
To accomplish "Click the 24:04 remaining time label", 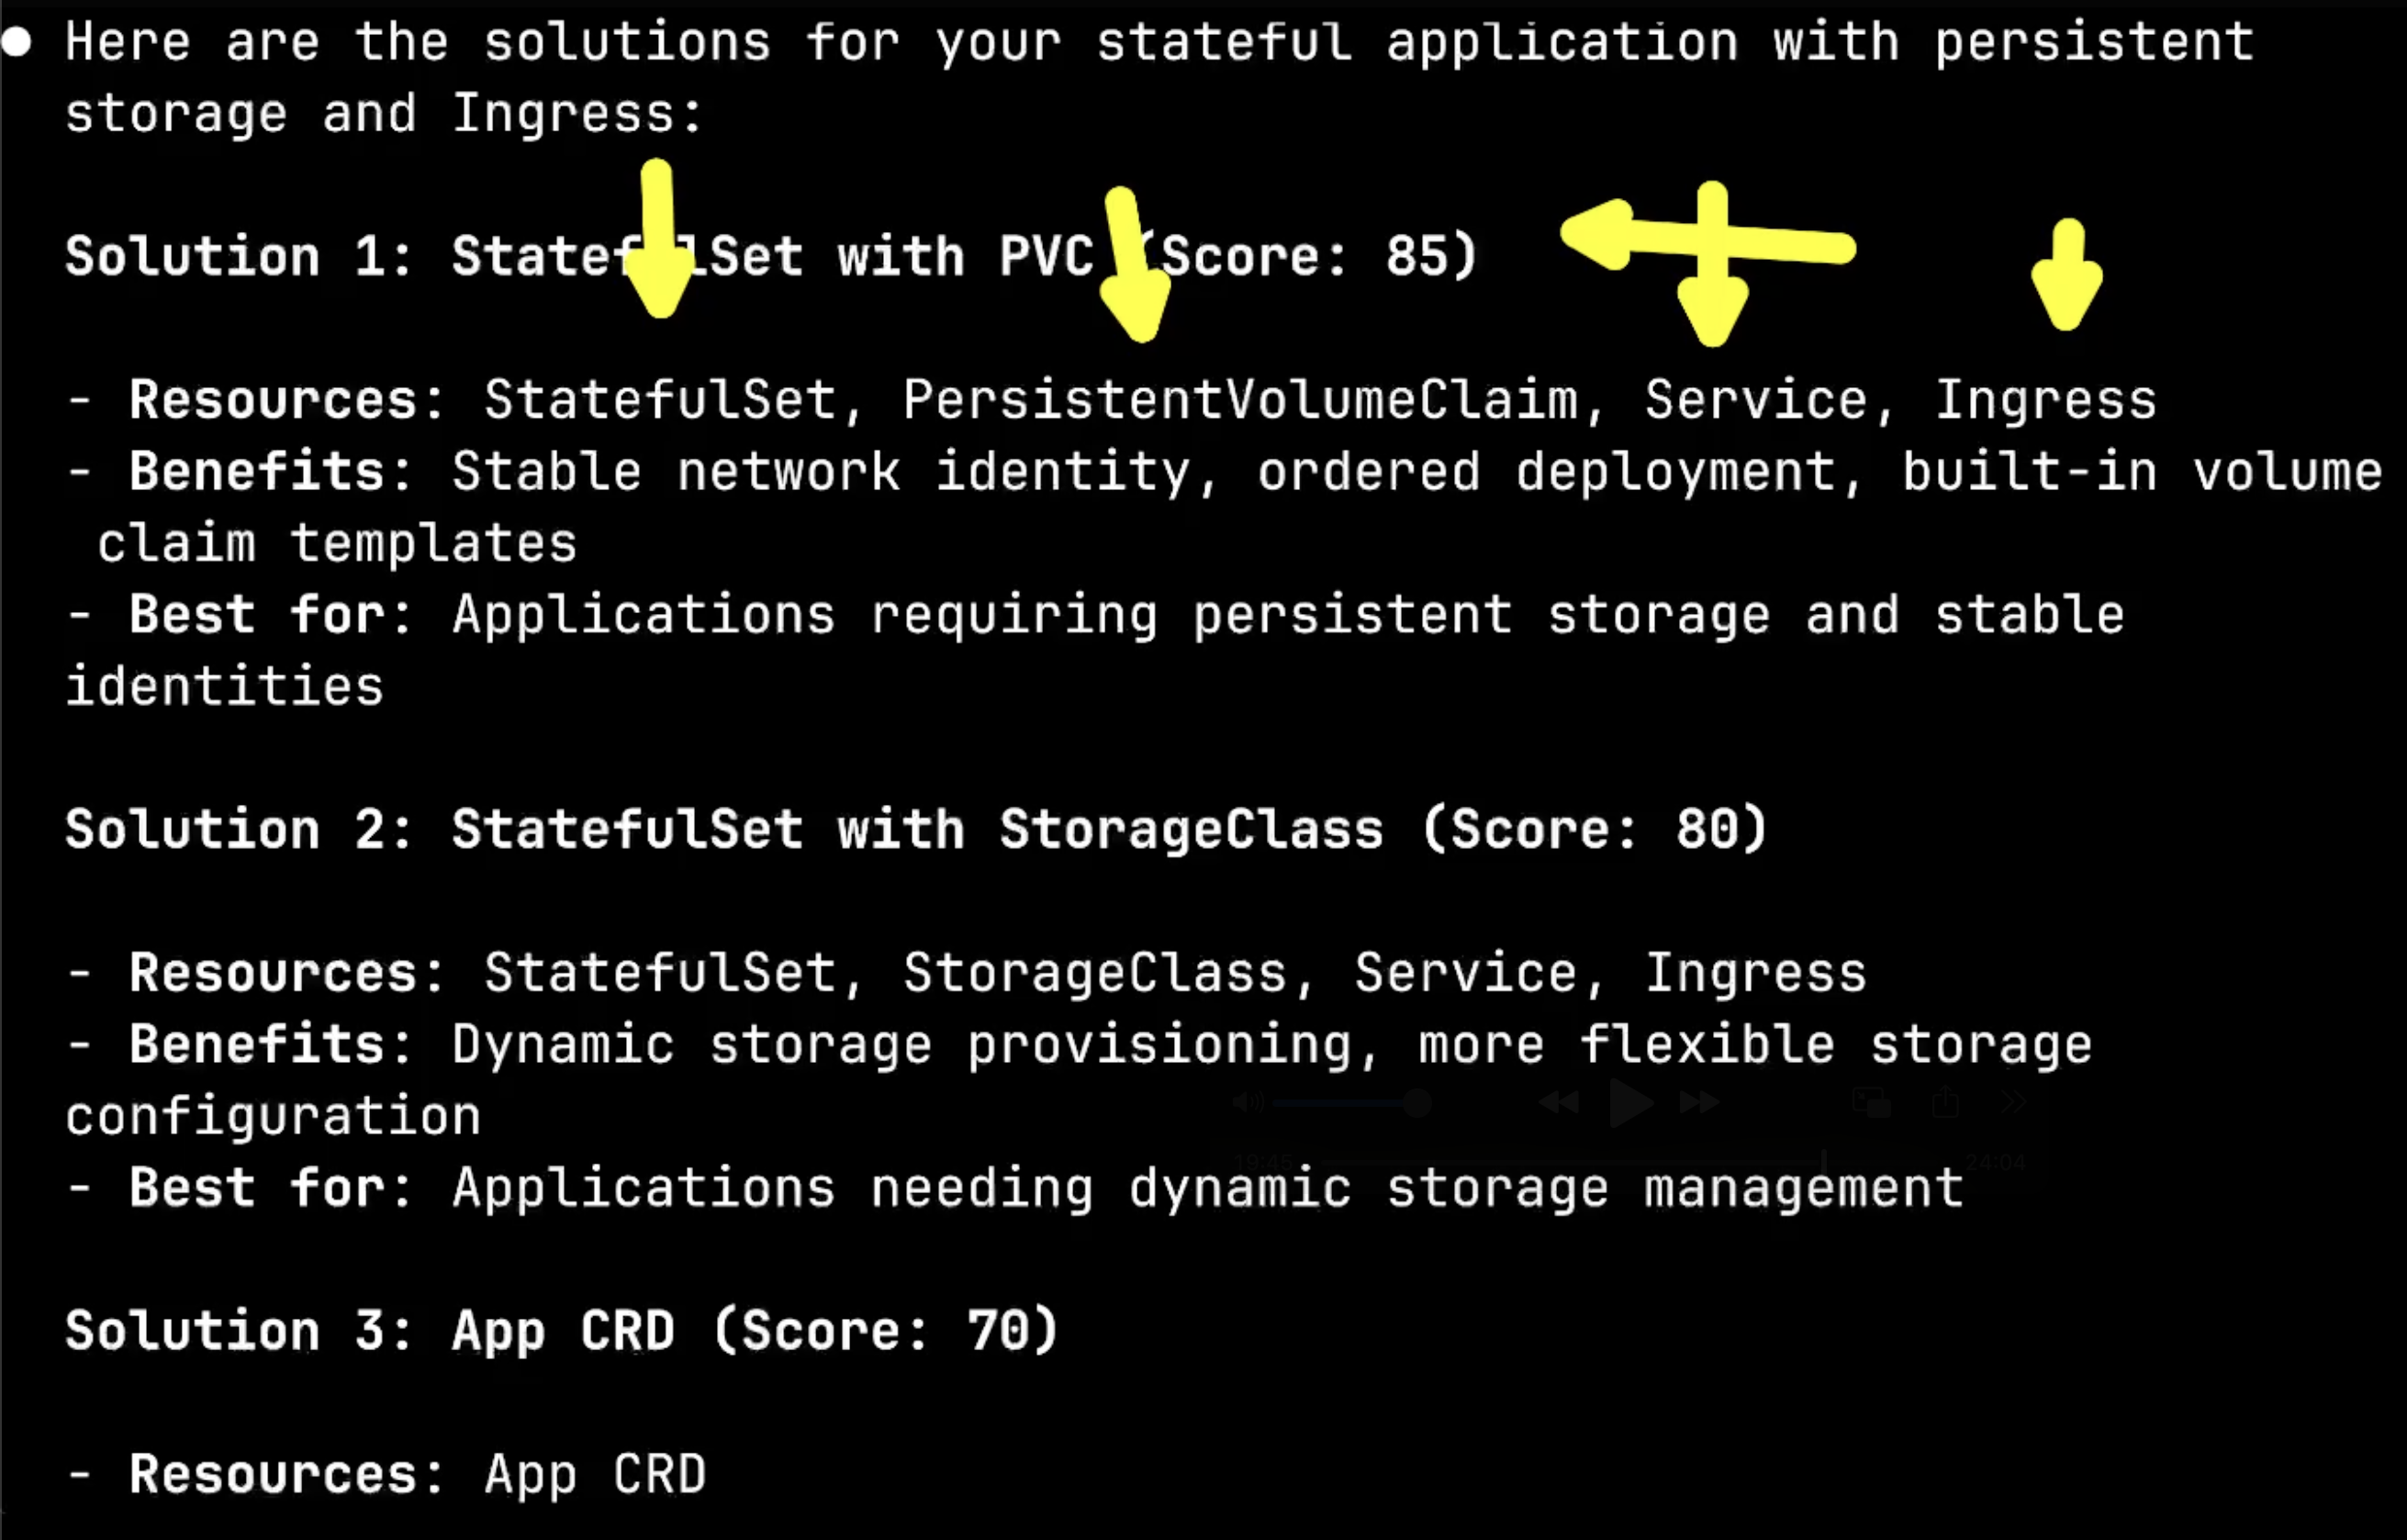I will click(1996, 1162).
